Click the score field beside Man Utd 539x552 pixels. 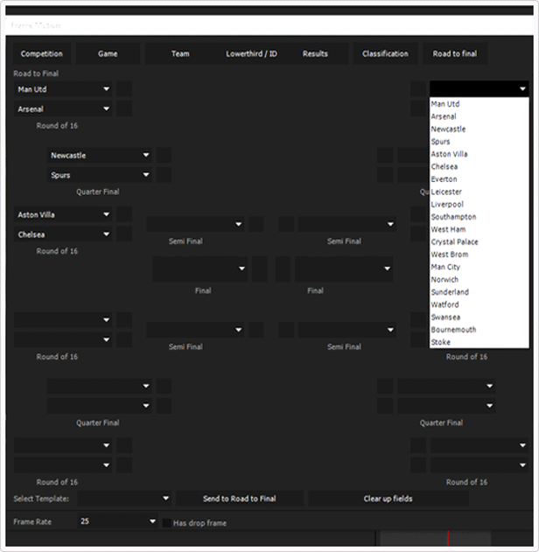click(x=124, y=89)
